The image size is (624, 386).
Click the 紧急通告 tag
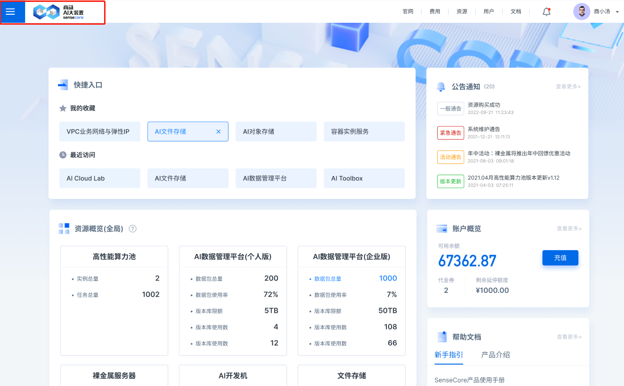[451, 133]
